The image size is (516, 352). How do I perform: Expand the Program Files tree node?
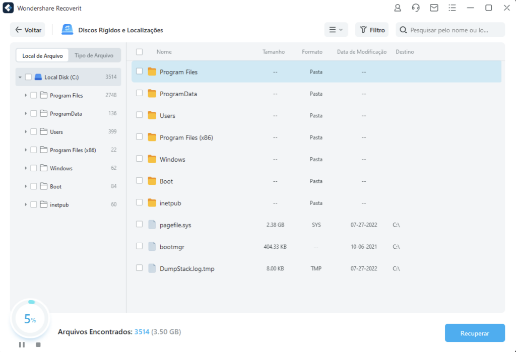(x=26, y=95)
